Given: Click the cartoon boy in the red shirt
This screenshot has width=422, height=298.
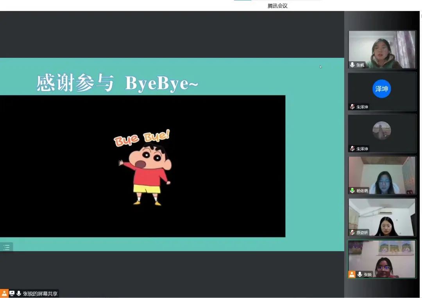Looking at the screenshot, I should 145,175.
